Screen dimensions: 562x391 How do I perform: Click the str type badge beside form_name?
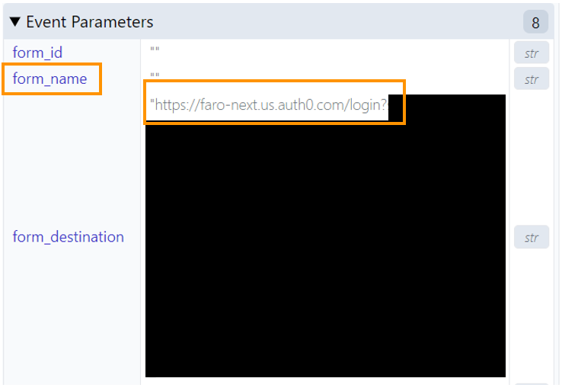532,79
